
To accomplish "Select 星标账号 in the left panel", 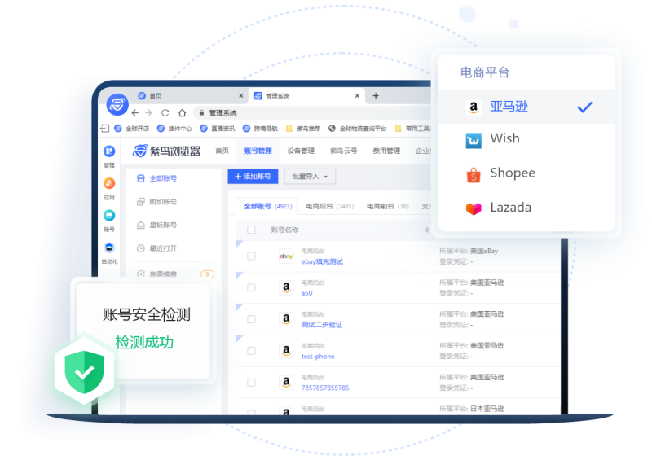I will pyautogui.click(x=156, y=225).
